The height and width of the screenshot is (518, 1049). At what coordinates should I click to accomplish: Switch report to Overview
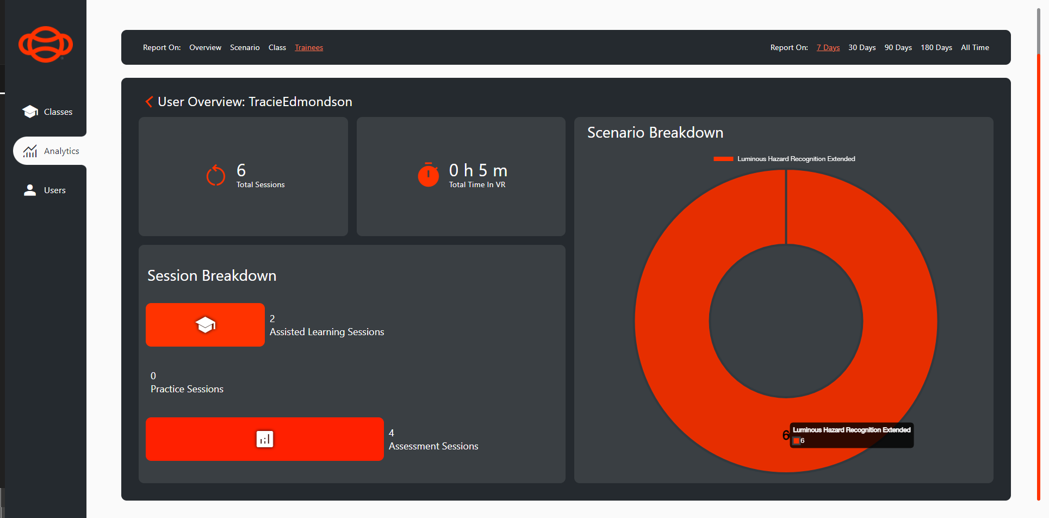coord(205,47)
